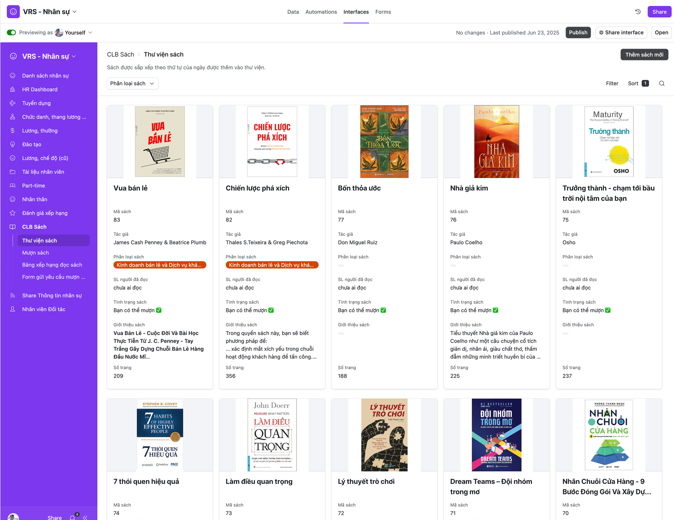Collapse the sidebar with double-chevron icon

(x=85, y=518)
